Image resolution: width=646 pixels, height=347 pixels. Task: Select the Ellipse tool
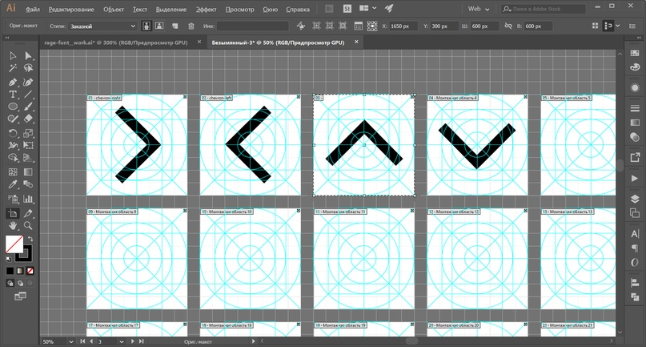pos(13,107)
